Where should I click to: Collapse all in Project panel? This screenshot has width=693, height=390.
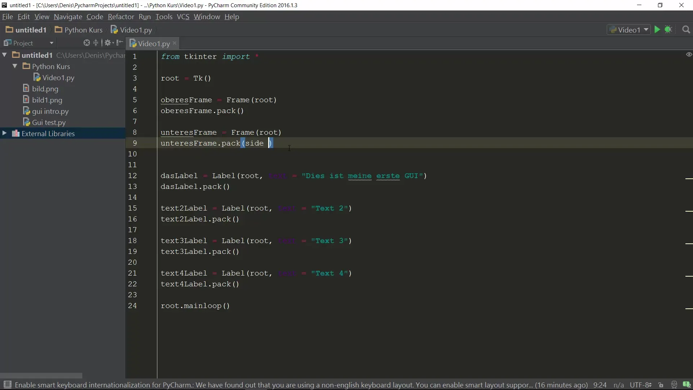(x=96, y=43)
